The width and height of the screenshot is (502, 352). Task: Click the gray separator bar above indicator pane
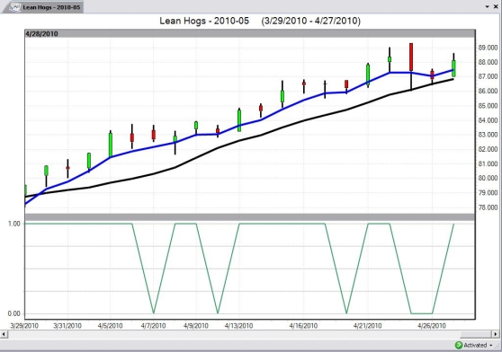pos(250,217)
